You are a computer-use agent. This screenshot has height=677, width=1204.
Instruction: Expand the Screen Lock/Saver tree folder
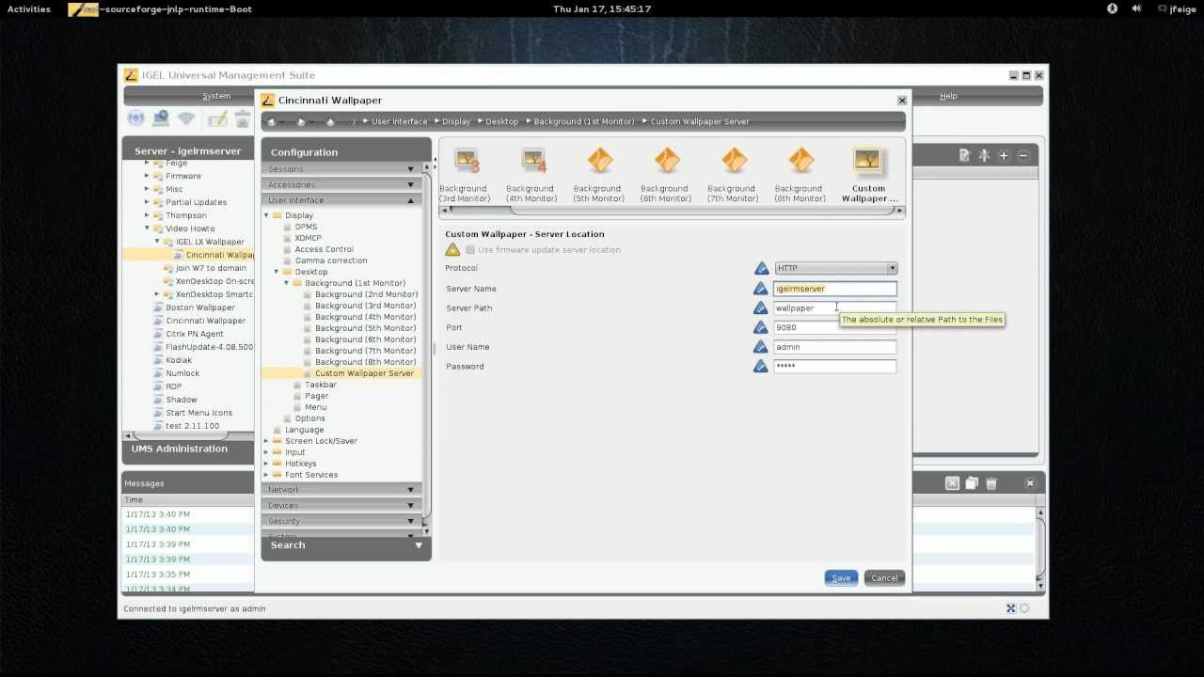[267, 441]
